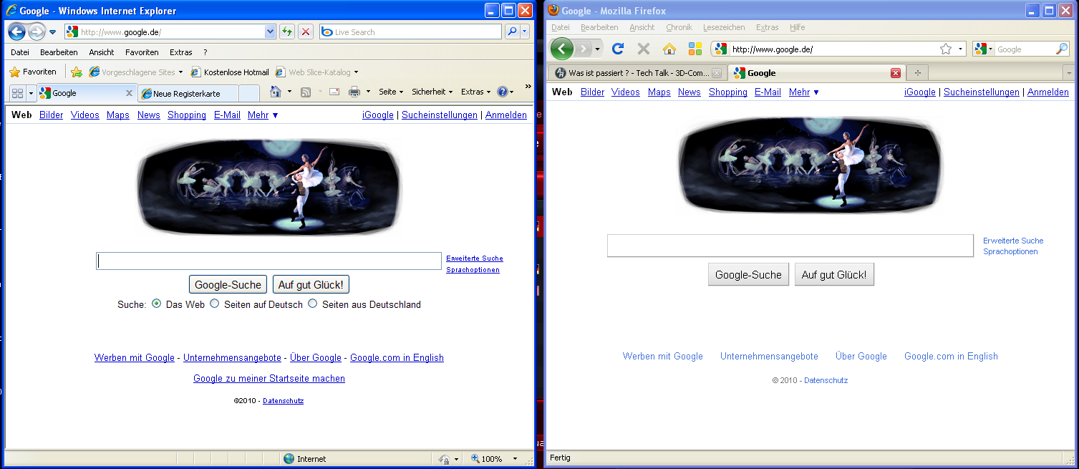
Task: Click the Print icon in Internet Explorer
Action: (x=354, y=92)
